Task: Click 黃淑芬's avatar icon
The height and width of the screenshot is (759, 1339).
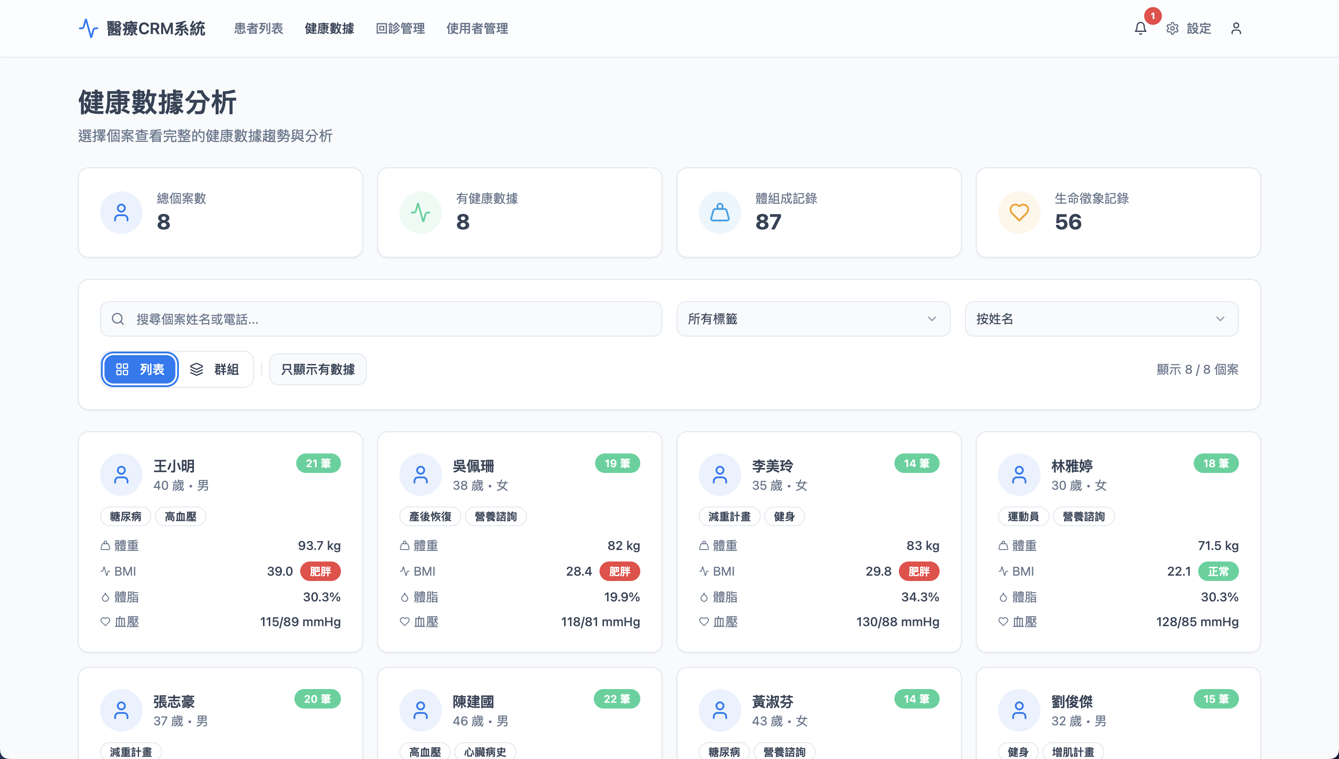Action: pos(719,710)
